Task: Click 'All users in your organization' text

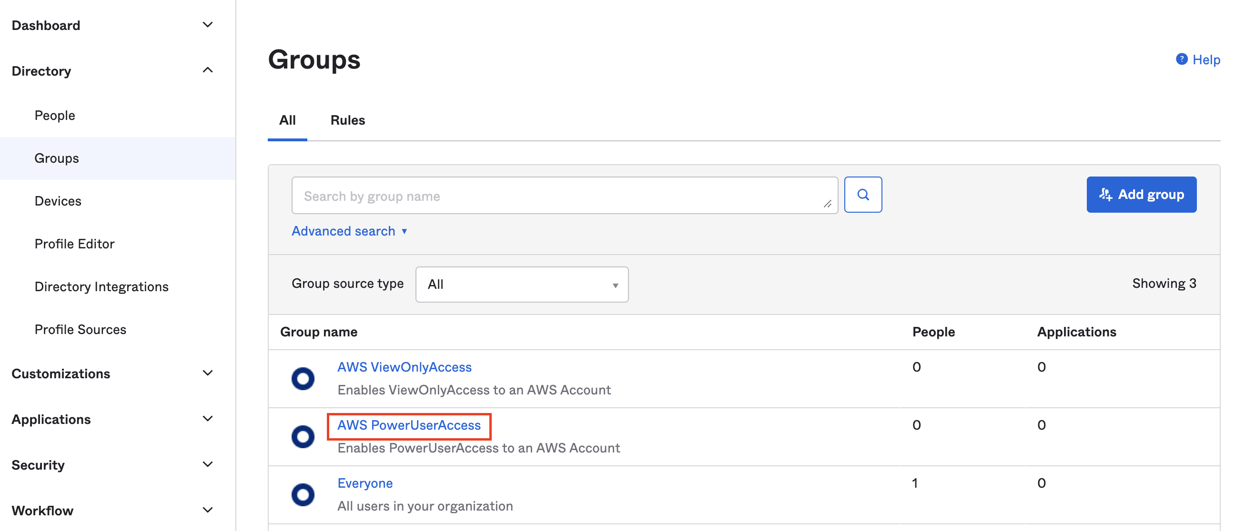Action: click(425, 506)
